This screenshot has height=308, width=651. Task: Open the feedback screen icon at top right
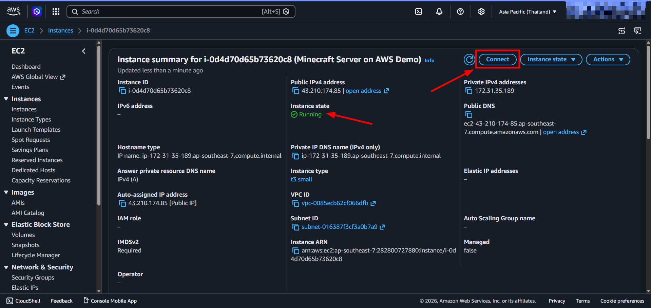[x=638, y=31]
